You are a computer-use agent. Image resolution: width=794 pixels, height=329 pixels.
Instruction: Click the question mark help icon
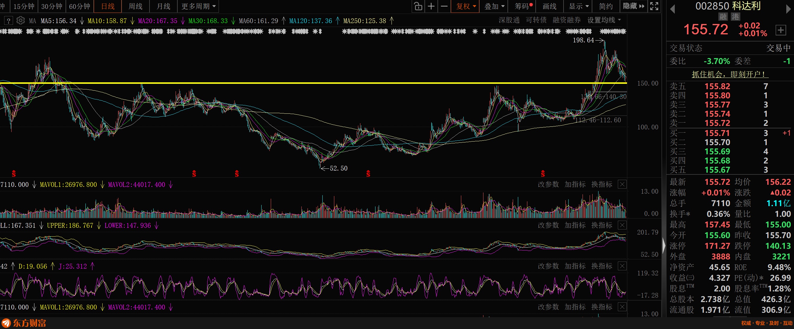[x=9, y=21]
